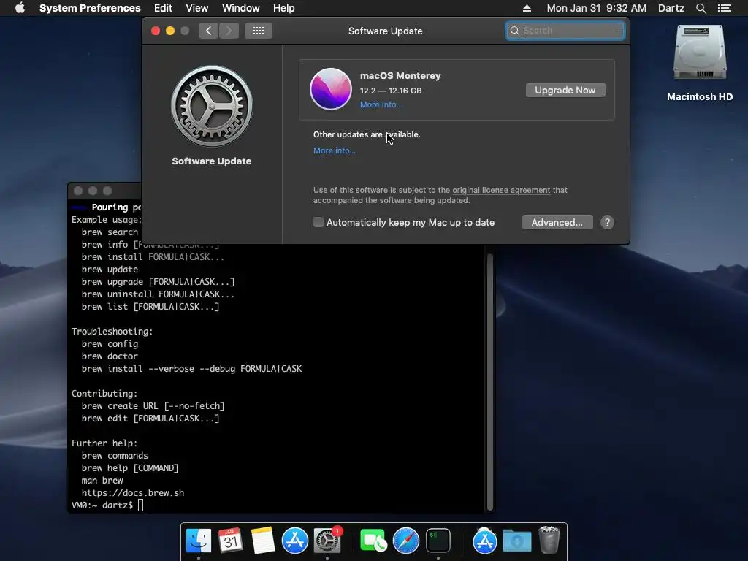The width and height of the screenshot is (748, 561).
Task: Open Notification Center list icon
Action: pos(725,8)
